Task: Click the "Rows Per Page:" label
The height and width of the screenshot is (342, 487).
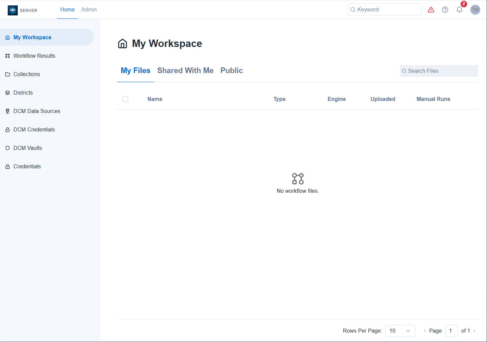Action: point(362,331)
